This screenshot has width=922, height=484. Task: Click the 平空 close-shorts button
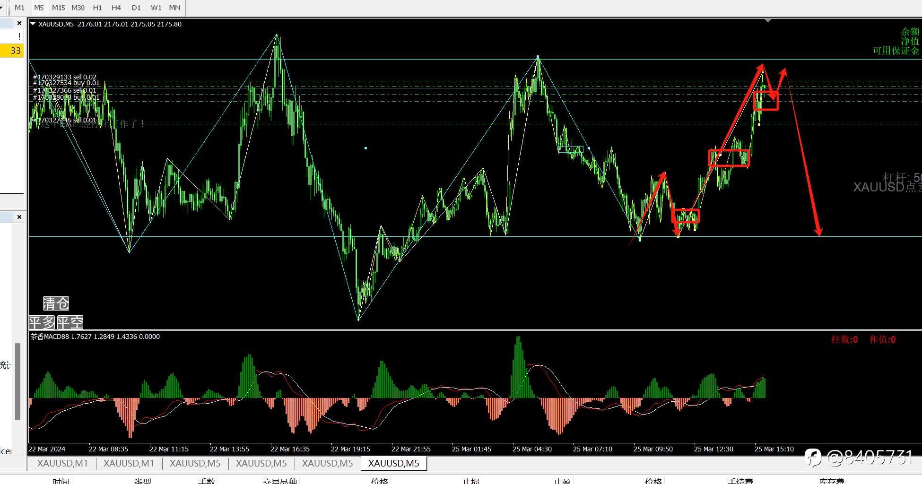[70, 322]
